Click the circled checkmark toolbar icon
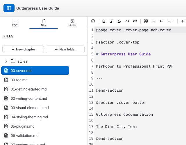Screen dimensions: 186x145 pyautogui.click(x=93, y=21)
